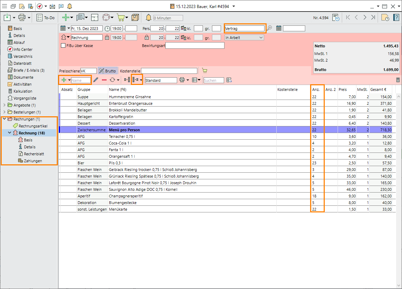This screenshot has height=289, width=402.
Task: Click the Suchen search field
Action: 214,80
